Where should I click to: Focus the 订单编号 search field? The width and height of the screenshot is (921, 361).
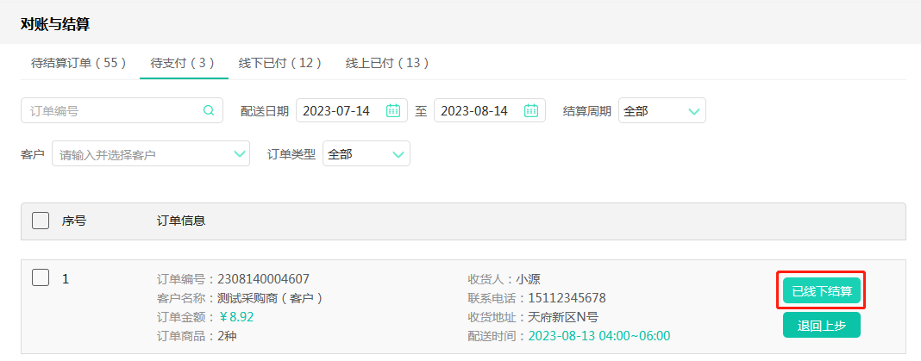[112, 110]
